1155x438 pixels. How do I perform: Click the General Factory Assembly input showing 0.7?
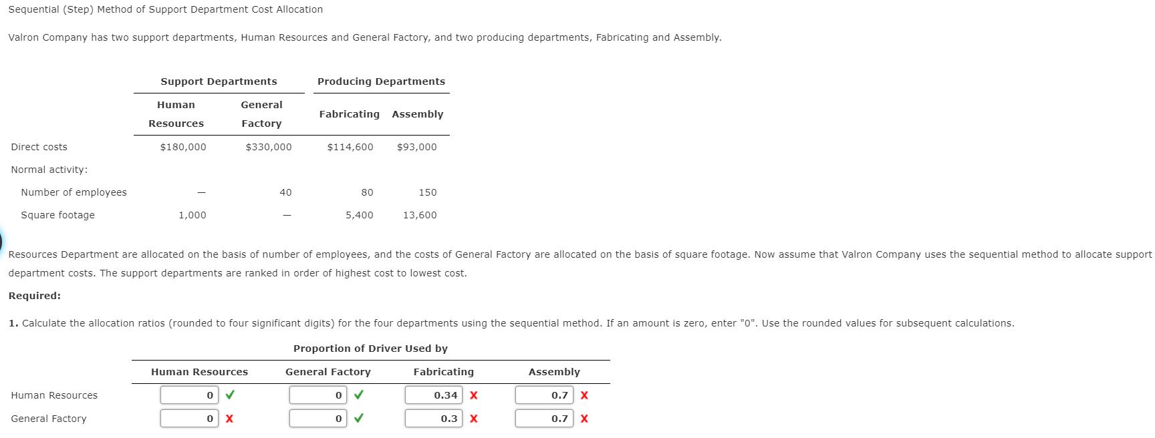[543, 419]
